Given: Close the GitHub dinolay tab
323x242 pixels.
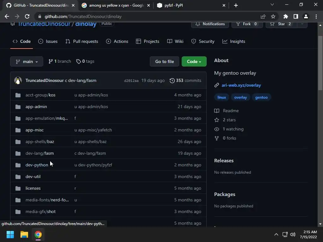Looking at the screenshot, I should coord(73,5).
